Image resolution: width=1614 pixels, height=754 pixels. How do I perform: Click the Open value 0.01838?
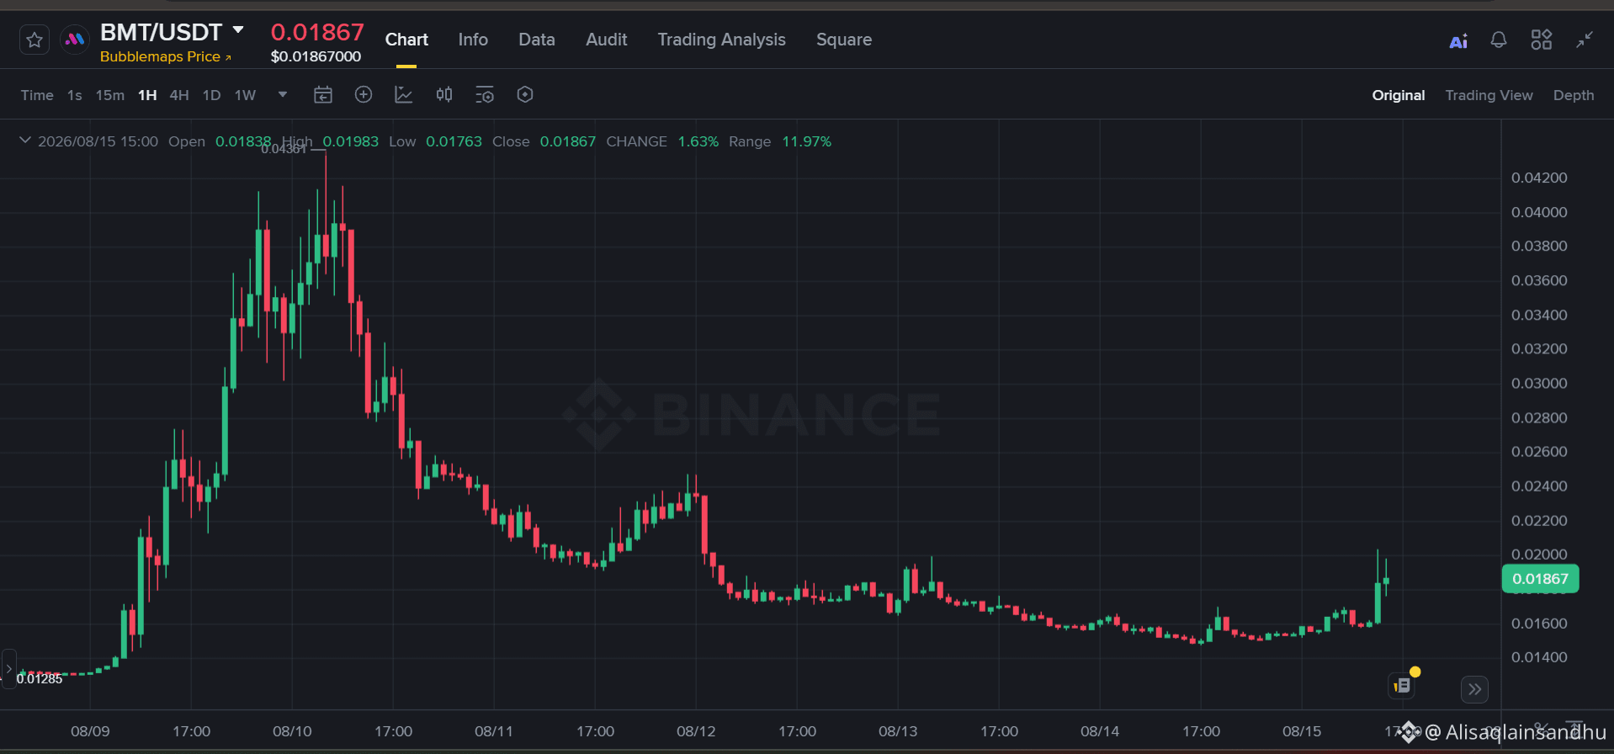(x=243, y=141)
